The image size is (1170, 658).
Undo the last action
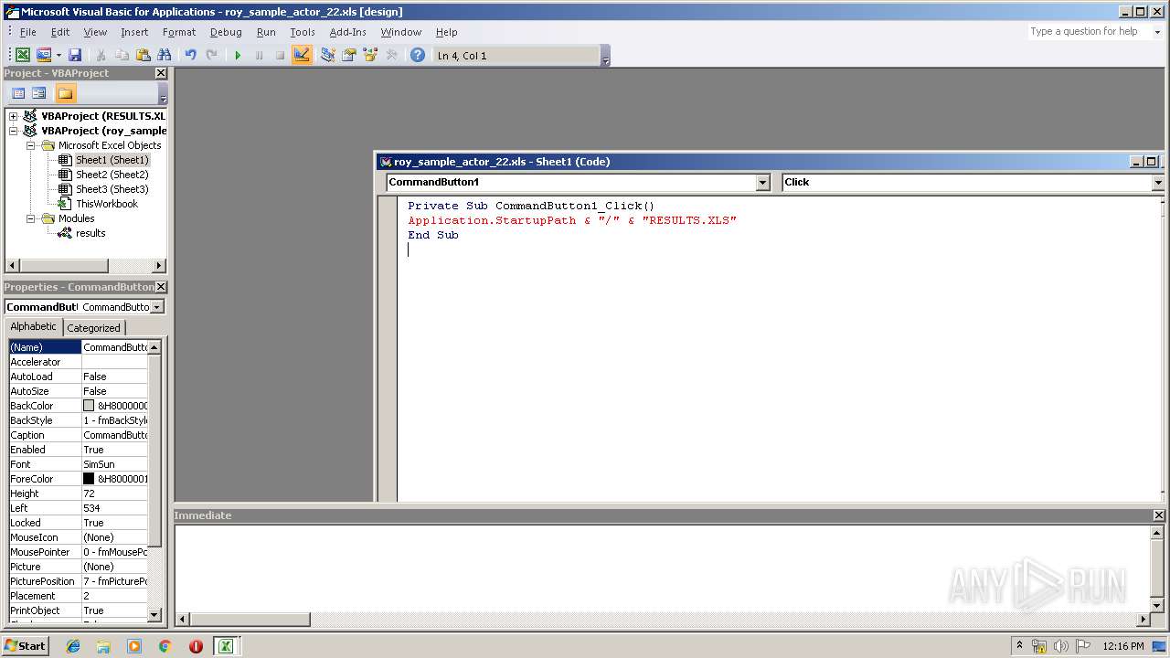point(190,55)
